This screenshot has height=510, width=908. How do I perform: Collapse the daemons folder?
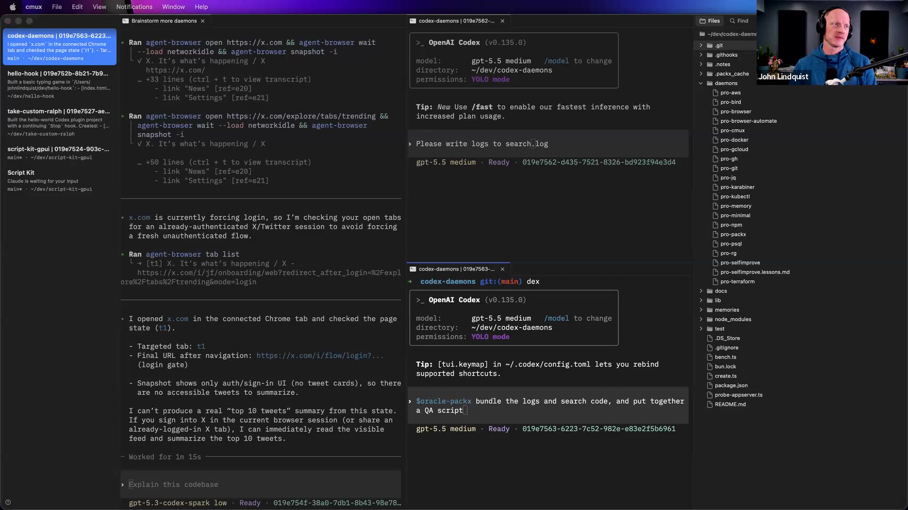click(701, 83)
